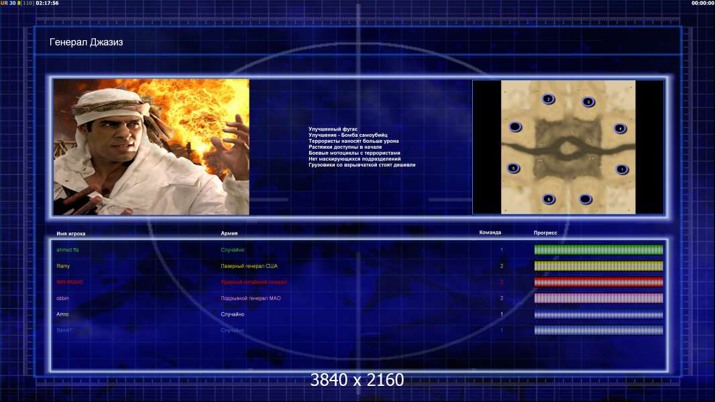
Task: Click the 02:17:56 clock readout
Action: [47, 3]
